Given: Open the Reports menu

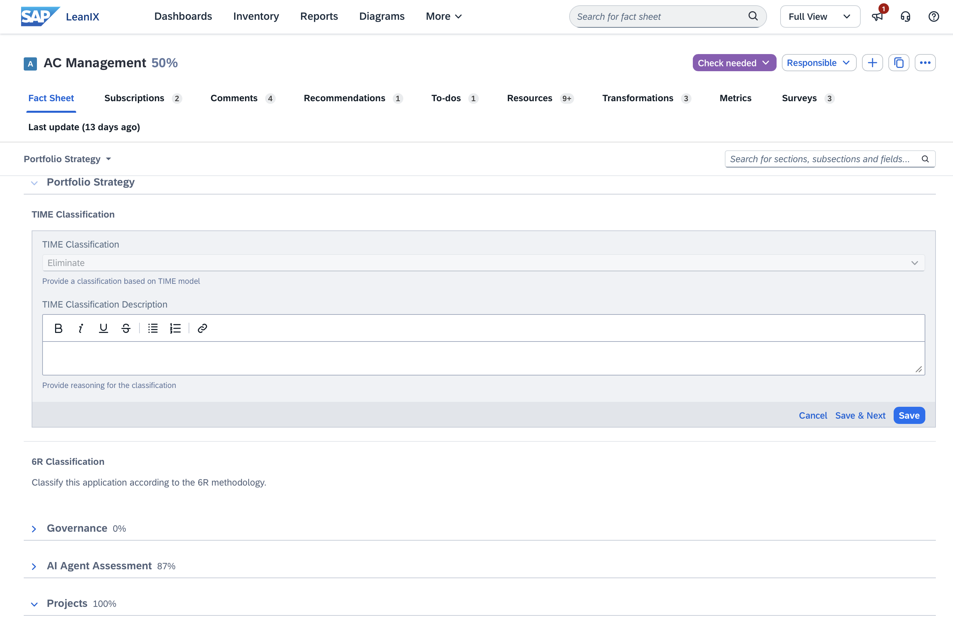Looking at the screenshot, I should pyautogui.click(x=319, y=16).
